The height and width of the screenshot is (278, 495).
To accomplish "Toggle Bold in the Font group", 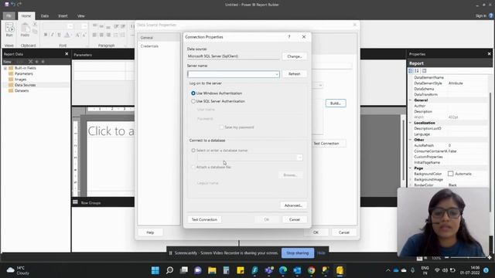I will point(46,35).
